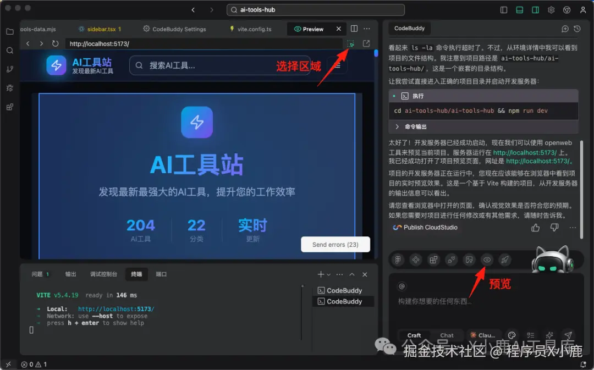
Task: Toggle the primary sidebar visibility icon
Action: point(503,9)
